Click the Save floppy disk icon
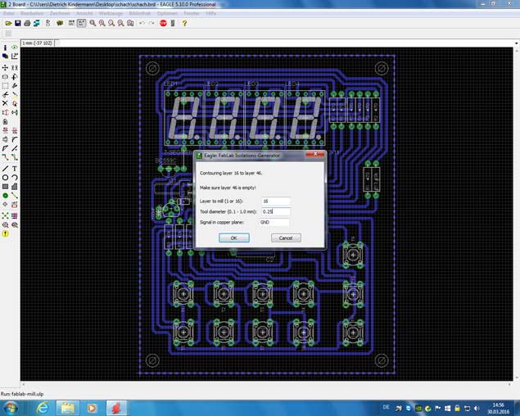520x416 pixels. 17,23
